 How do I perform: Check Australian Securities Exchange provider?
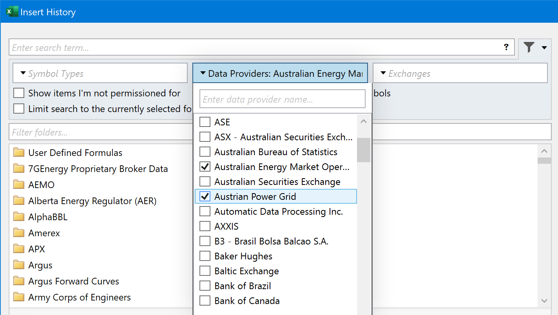tap(205, 182)
